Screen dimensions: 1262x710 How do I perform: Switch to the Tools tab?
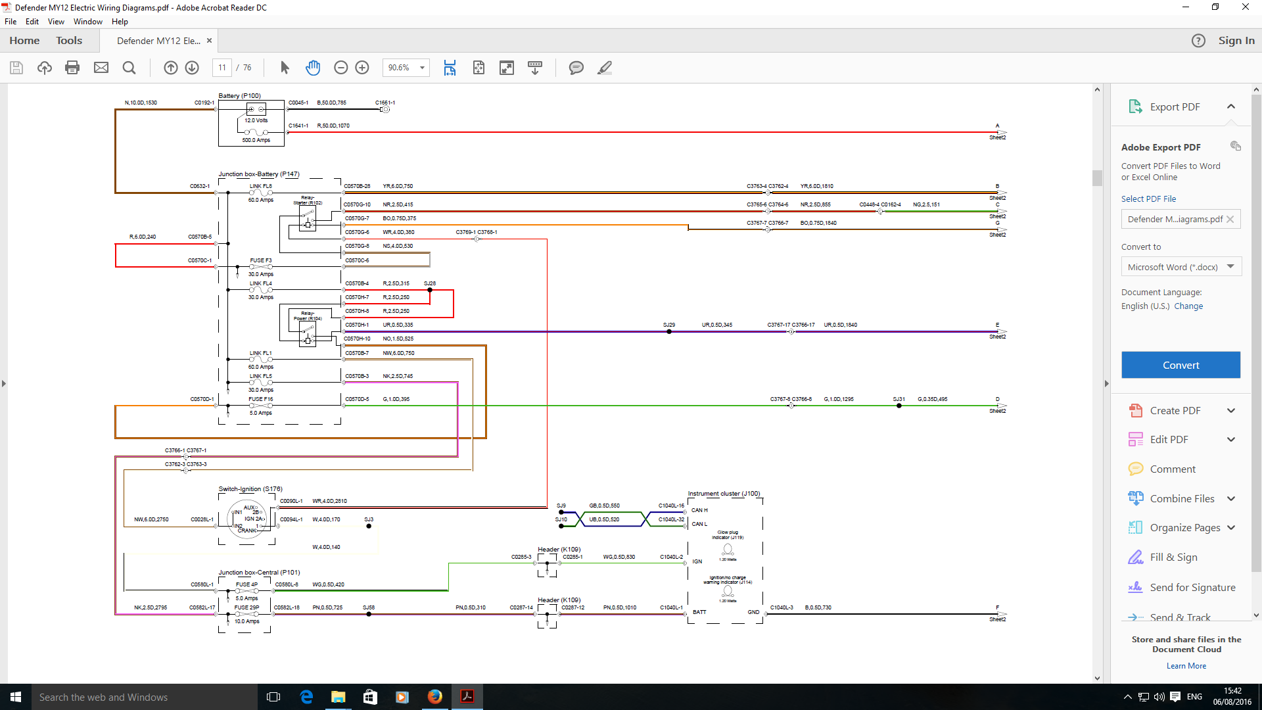[x=69, y=41]
